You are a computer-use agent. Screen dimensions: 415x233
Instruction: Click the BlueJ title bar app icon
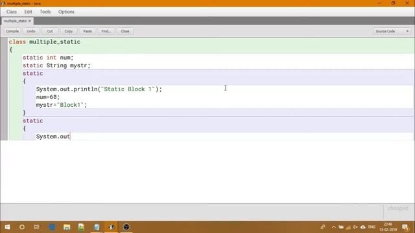point(3,3)
